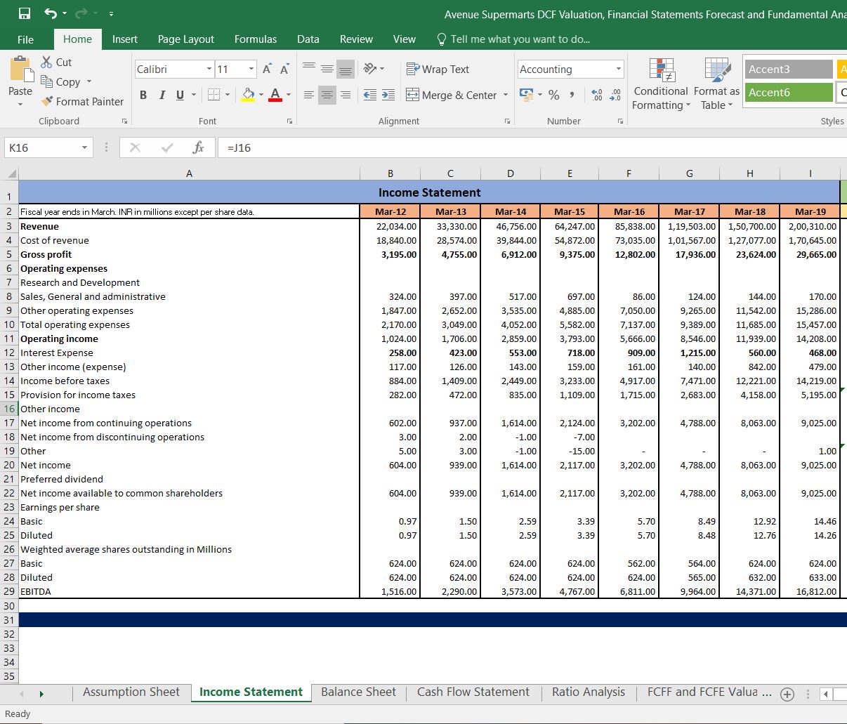Open Format as Table menu
The image size is (847, 724).
click(716, 84)
